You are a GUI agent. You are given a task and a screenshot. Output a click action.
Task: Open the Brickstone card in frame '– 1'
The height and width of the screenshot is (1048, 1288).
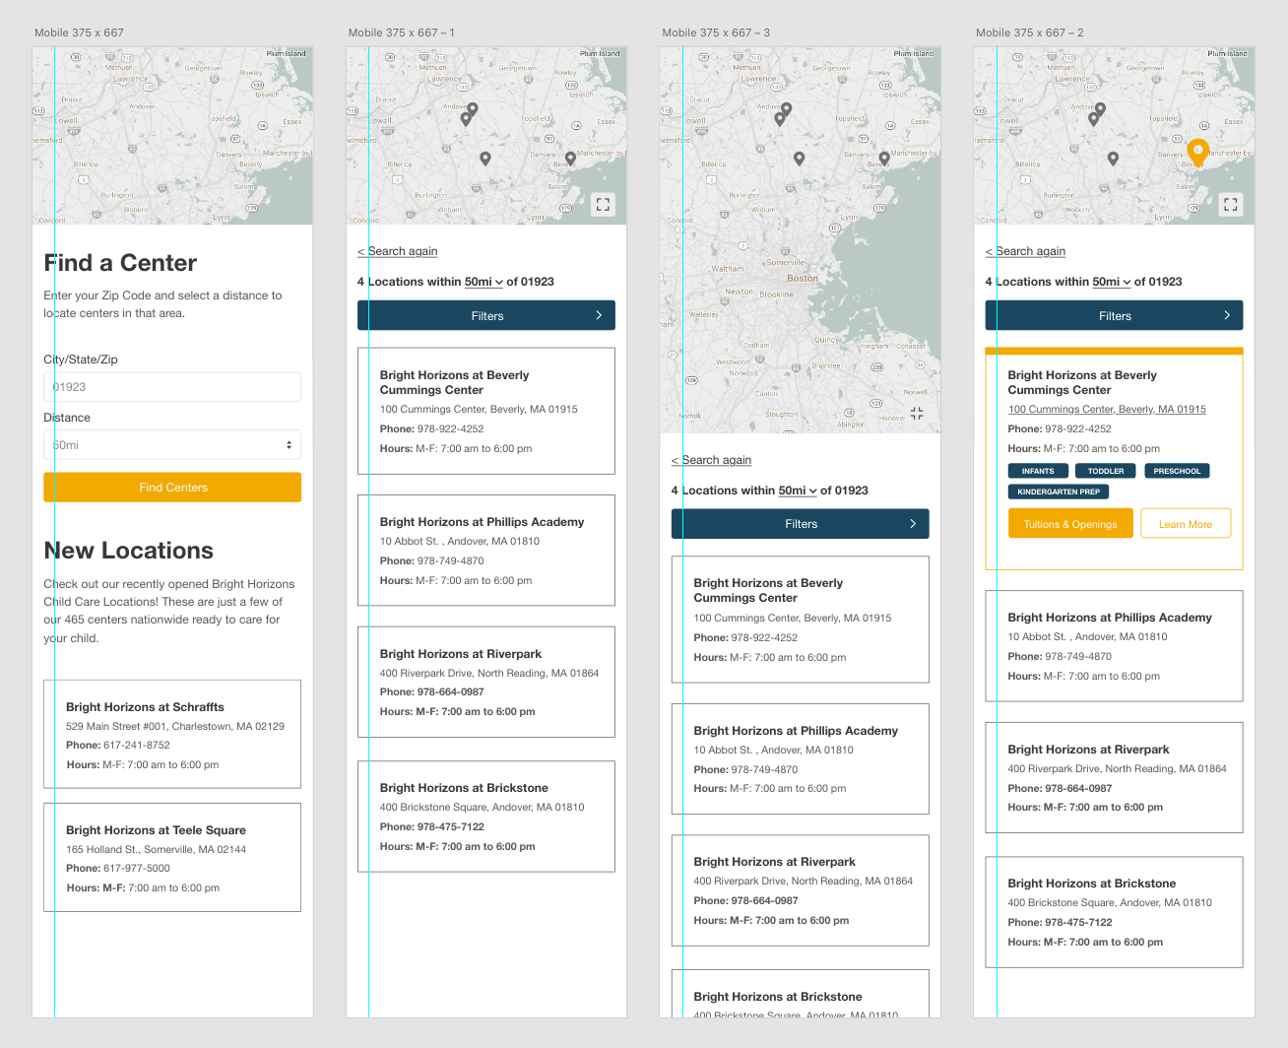[x=486, y=816]
